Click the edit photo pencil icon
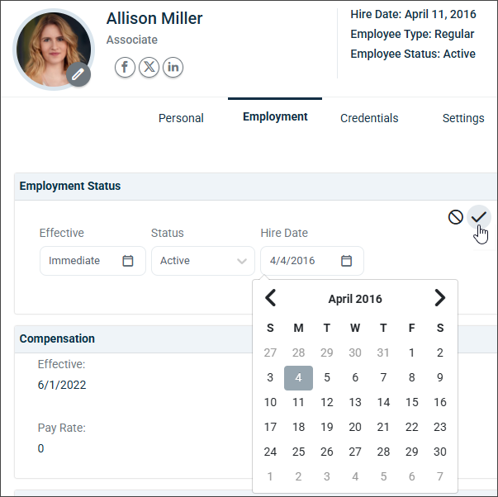This screenshot has height=497, width=498. pos(78,74)
